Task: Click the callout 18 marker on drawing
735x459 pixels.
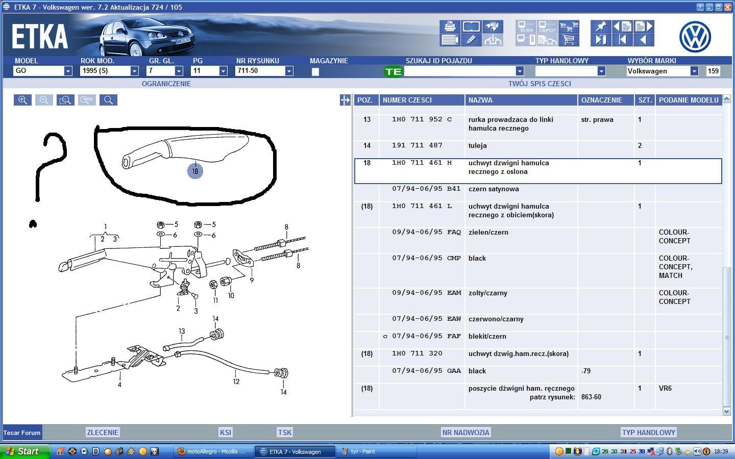Action: tap(195, 171)
